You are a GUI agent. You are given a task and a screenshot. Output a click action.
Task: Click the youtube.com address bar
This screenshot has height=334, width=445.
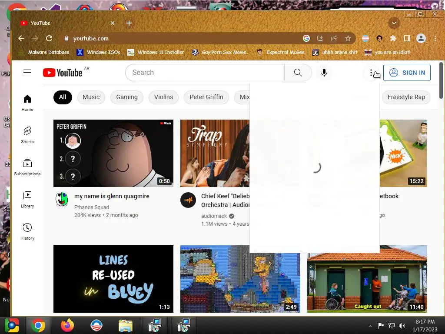(182, 38)
